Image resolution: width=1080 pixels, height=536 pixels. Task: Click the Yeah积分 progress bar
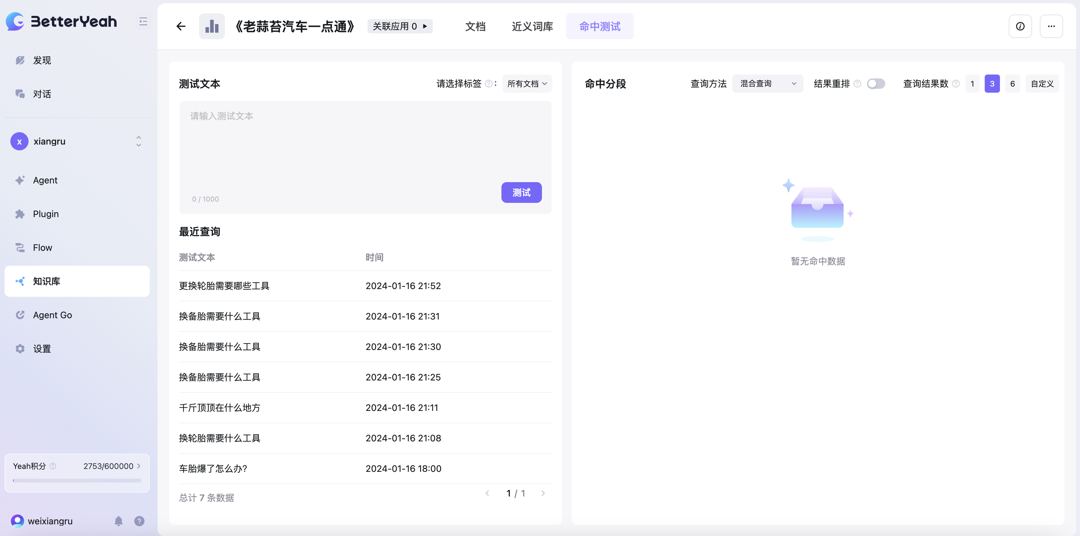click(77, 481)
